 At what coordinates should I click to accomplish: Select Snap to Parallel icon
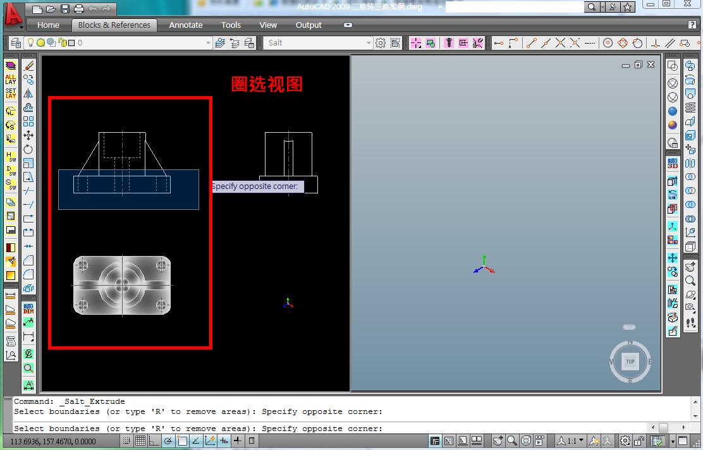tap(670, 43)
